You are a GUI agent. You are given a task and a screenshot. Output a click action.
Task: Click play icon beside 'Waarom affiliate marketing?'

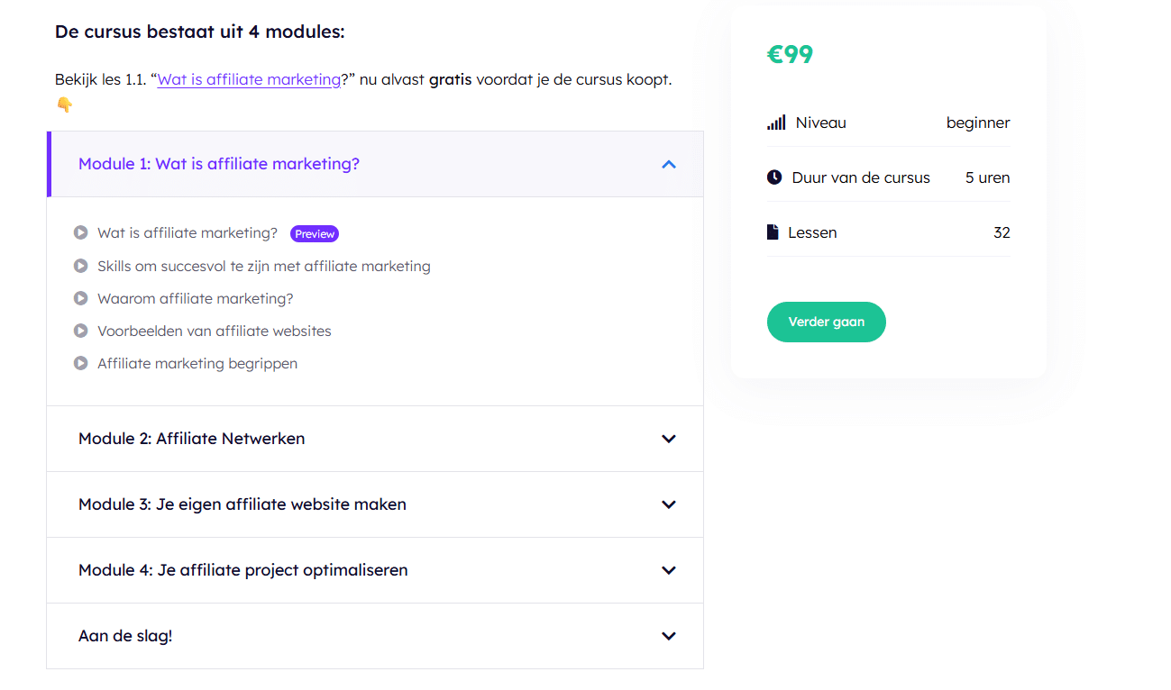81,298
